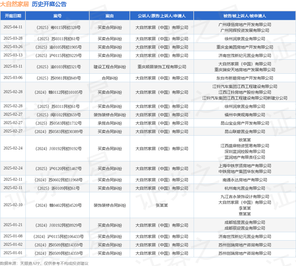The width and height of the screenshot is (296, 266).
Task: Click the 历史开庭公告 heading
Action: [x=49, y=4]
